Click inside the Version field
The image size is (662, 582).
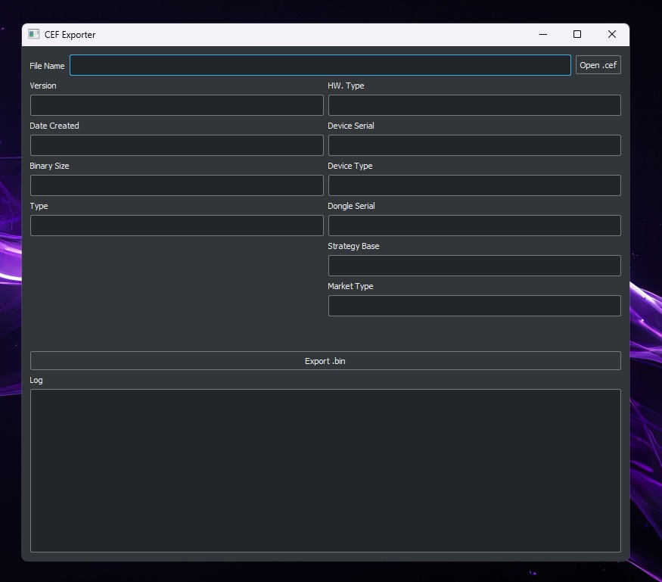[176, 105]
